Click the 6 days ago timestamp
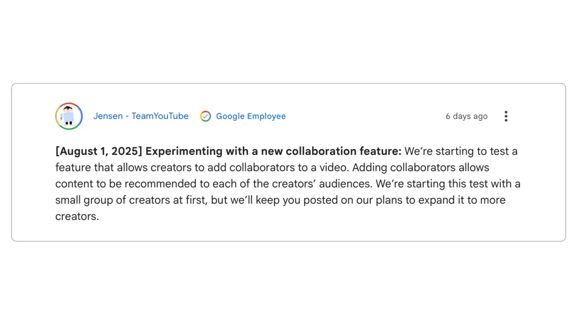Screen dimensions: 580x326 pyautogui.click(x=466, y=116)
